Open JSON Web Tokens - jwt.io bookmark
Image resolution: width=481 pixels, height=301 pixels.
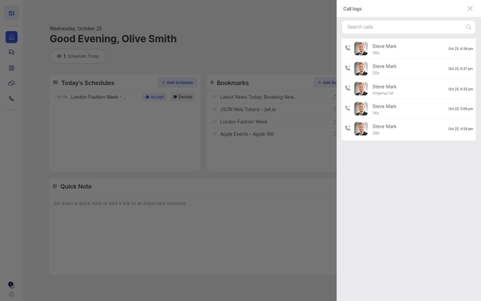click(248, 109)
